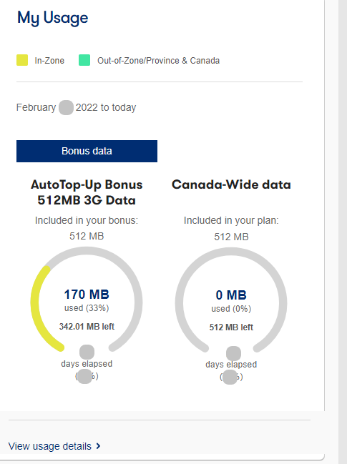
Task: Click Included in your plan: text
Action: [231, 220]
